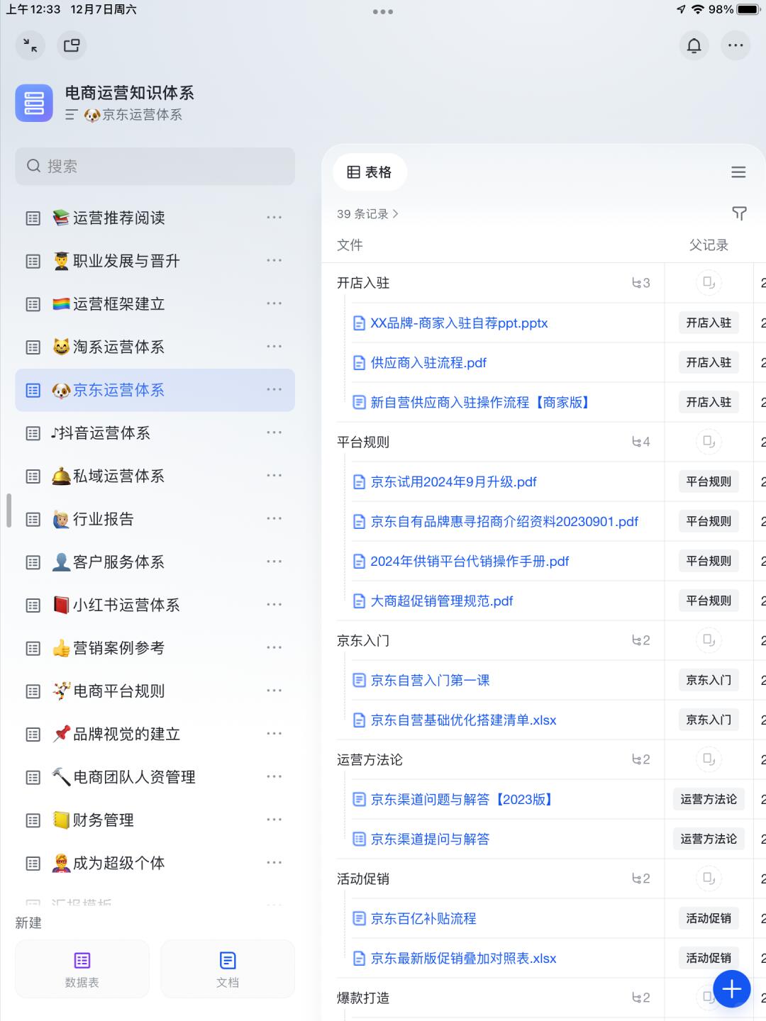Open more options for 电商平台规则
Image resolution: width=766 pixels, height=1021 pixels.
click(x=274, y=691)
